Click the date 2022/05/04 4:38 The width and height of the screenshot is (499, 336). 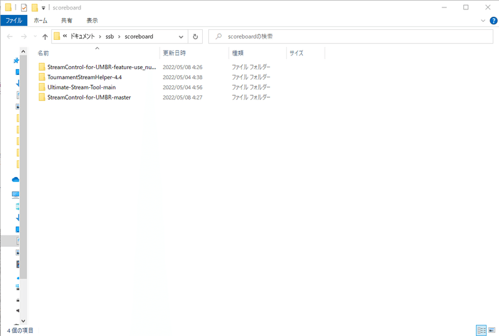tap(182, 77)
